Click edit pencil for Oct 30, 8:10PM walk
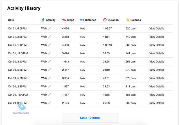Screen dimensions: 180x125 pyautogui.click(x=49, y=62)
